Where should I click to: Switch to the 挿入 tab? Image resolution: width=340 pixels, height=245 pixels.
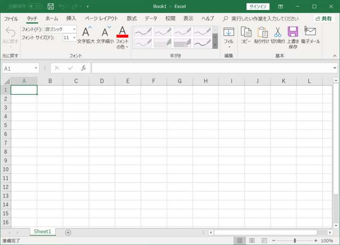(71, 19)
